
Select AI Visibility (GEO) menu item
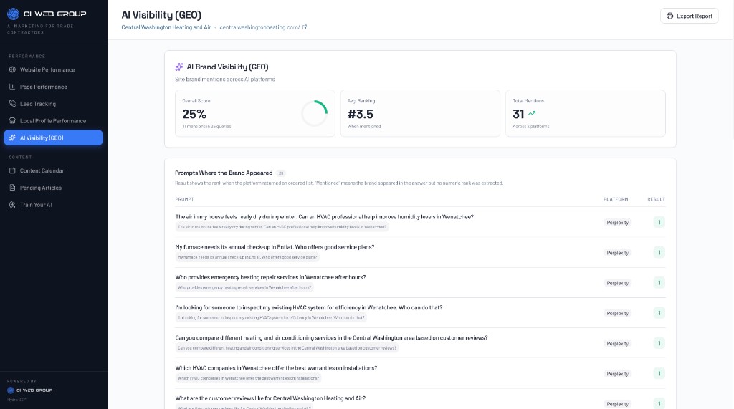pos(53,138)
